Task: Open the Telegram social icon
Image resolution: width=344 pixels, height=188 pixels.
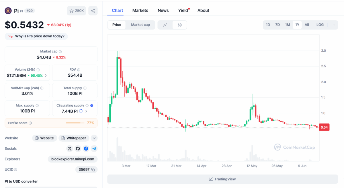Action: pos(94,149)
